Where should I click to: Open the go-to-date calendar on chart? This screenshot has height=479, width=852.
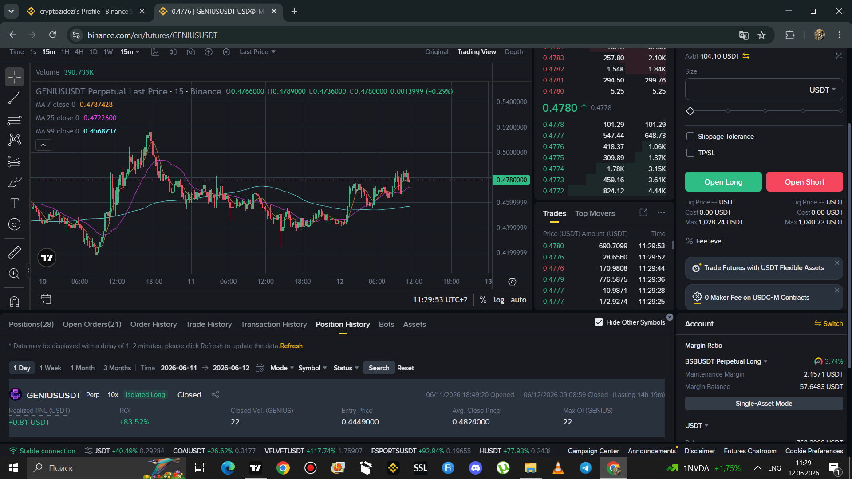[x=46, y=299]
